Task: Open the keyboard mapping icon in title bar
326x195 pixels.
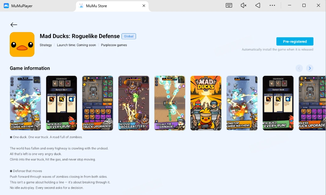Action: (x=229, y=5)
